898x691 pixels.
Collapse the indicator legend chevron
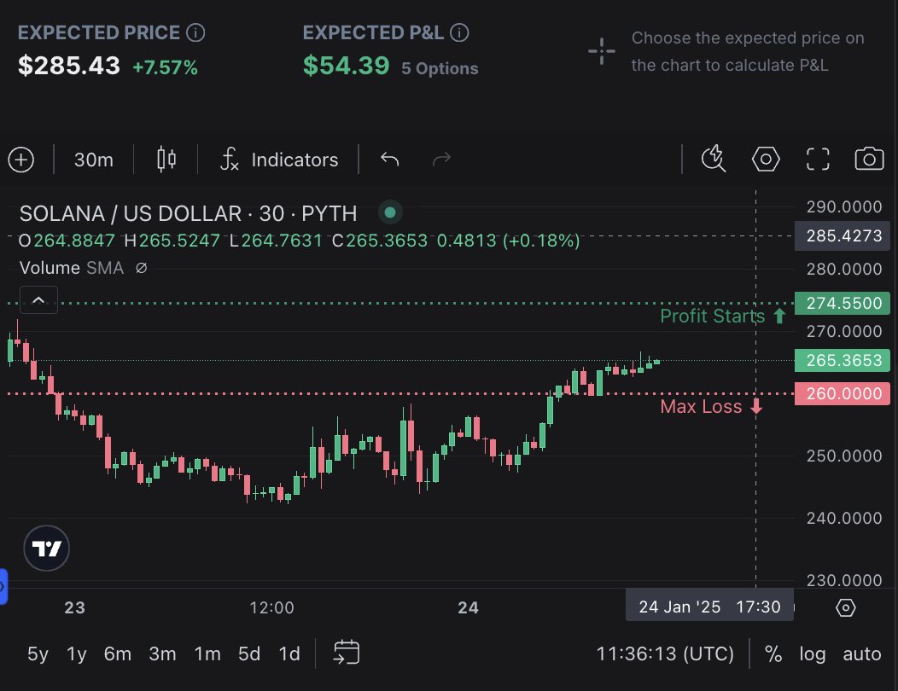pos(39,300)
